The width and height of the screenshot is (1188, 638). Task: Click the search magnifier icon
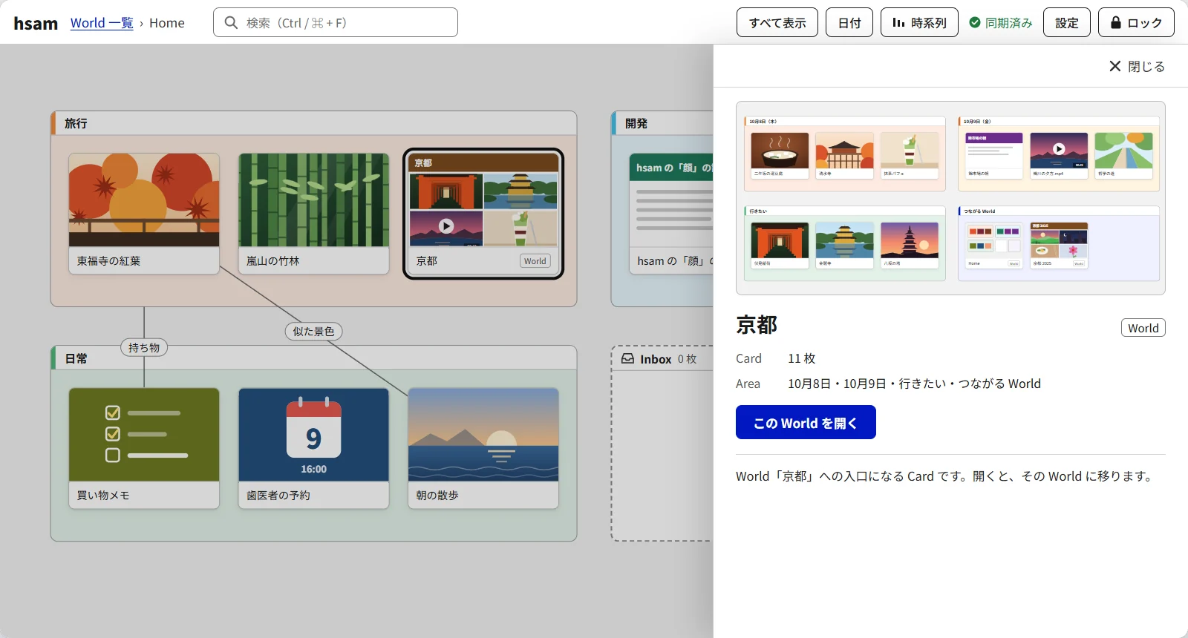[x=231, y=23]
